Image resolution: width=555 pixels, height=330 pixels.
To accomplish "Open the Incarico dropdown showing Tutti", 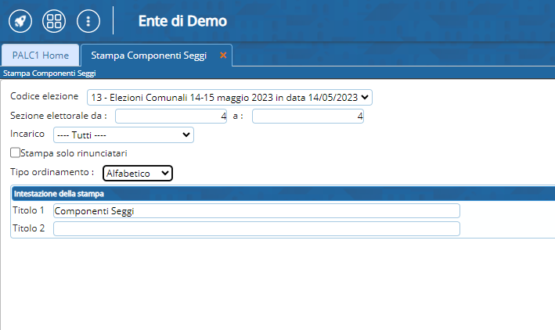I will tap(123, 135).
